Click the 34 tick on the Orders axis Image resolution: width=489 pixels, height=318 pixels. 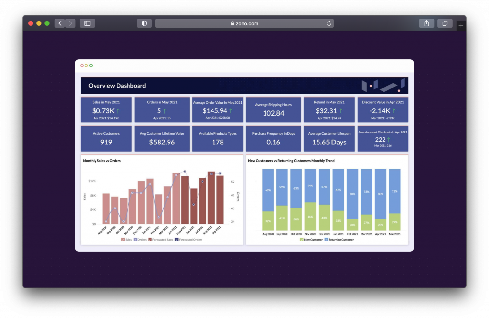click(x=233, y=222)
